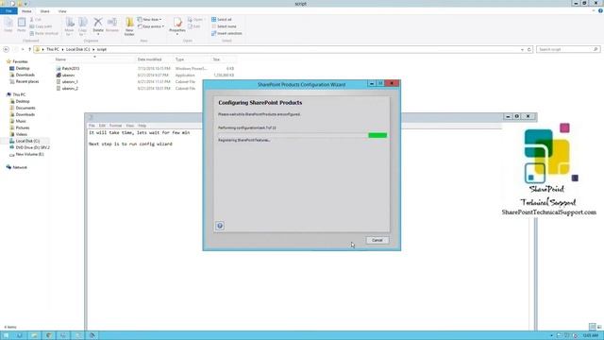Image resolution: width=604 pixels, height=340 pixels.
Task: Select Documents under This PC
Action: pos(25,108)
